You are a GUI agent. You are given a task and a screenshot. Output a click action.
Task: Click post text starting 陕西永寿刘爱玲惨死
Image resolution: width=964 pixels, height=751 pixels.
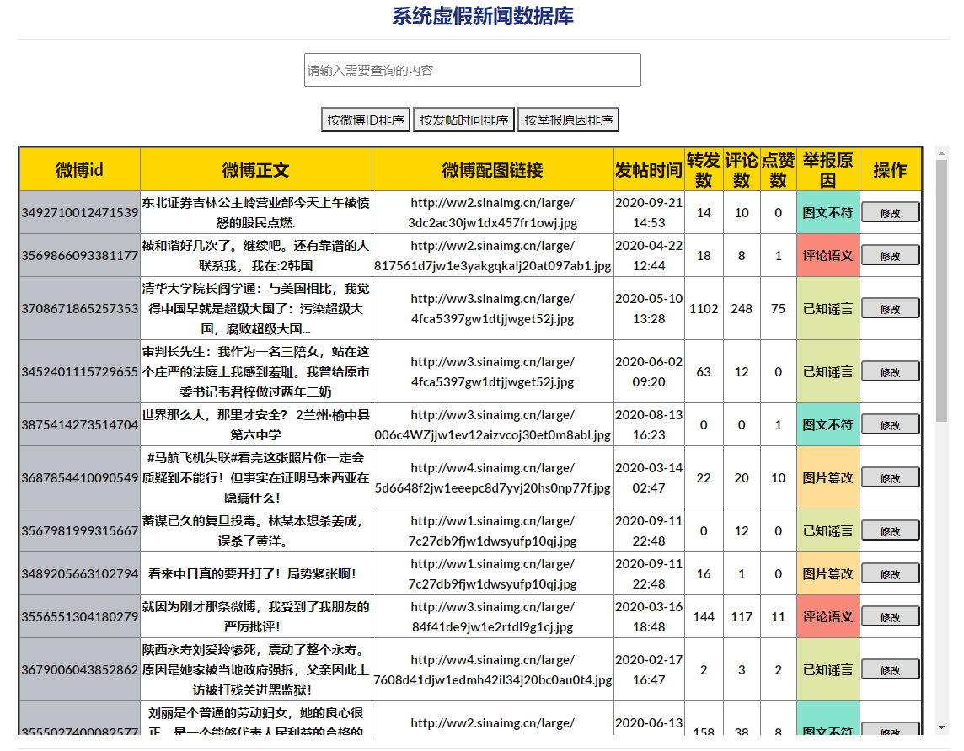click(256, 669)
